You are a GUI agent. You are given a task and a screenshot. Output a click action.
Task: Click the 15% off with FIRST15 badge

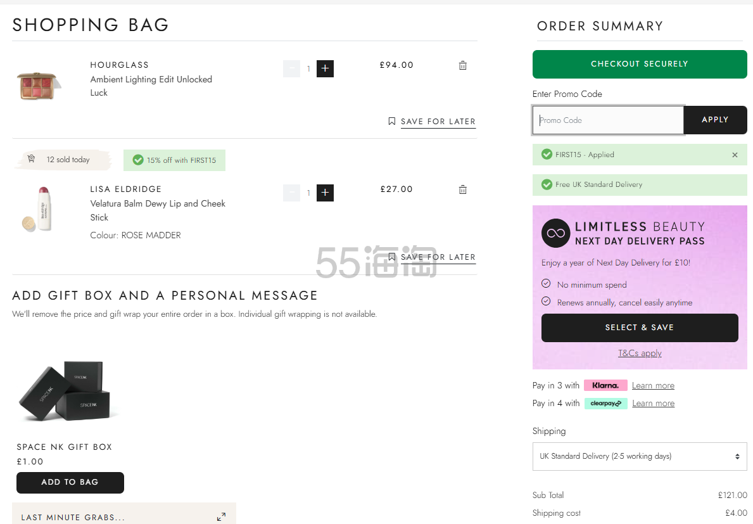[x=174, y=160]
